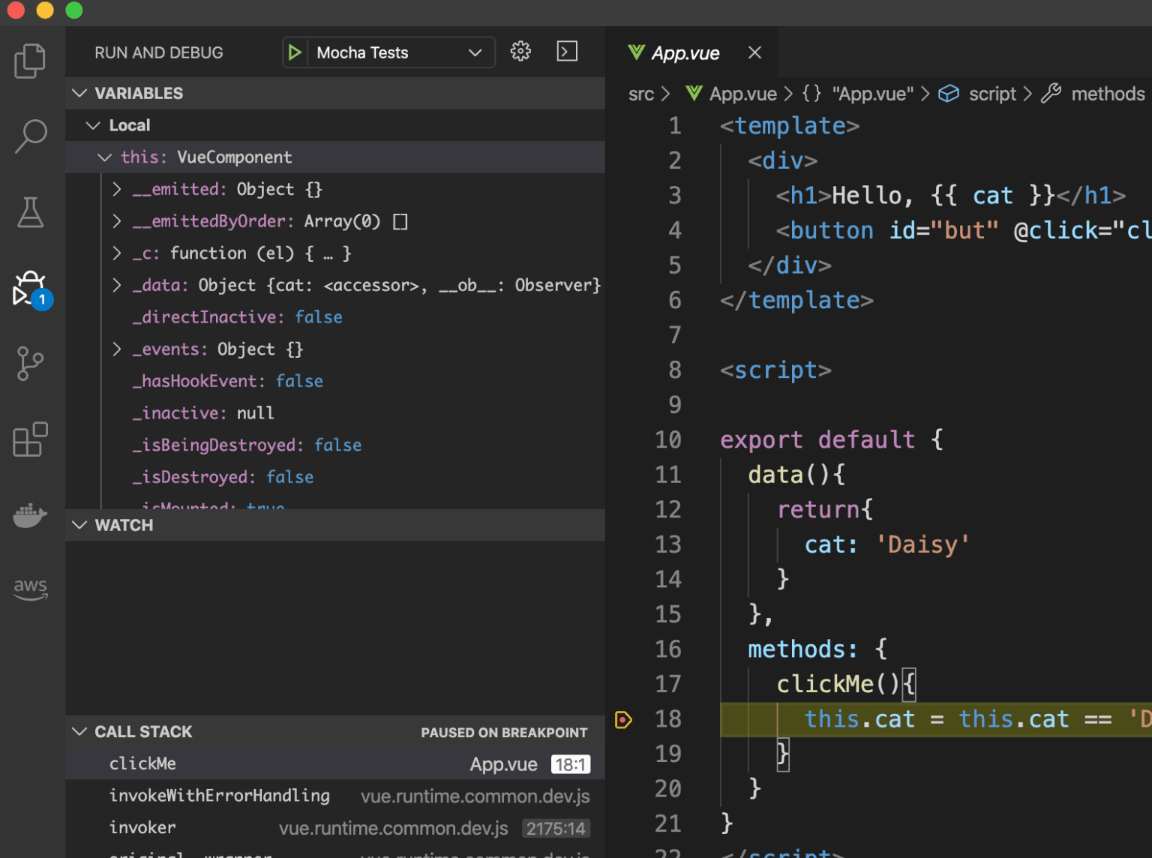Click script in the breadcrumb bar
This screenshot has width=1152, height=858.
click(991, 93)
